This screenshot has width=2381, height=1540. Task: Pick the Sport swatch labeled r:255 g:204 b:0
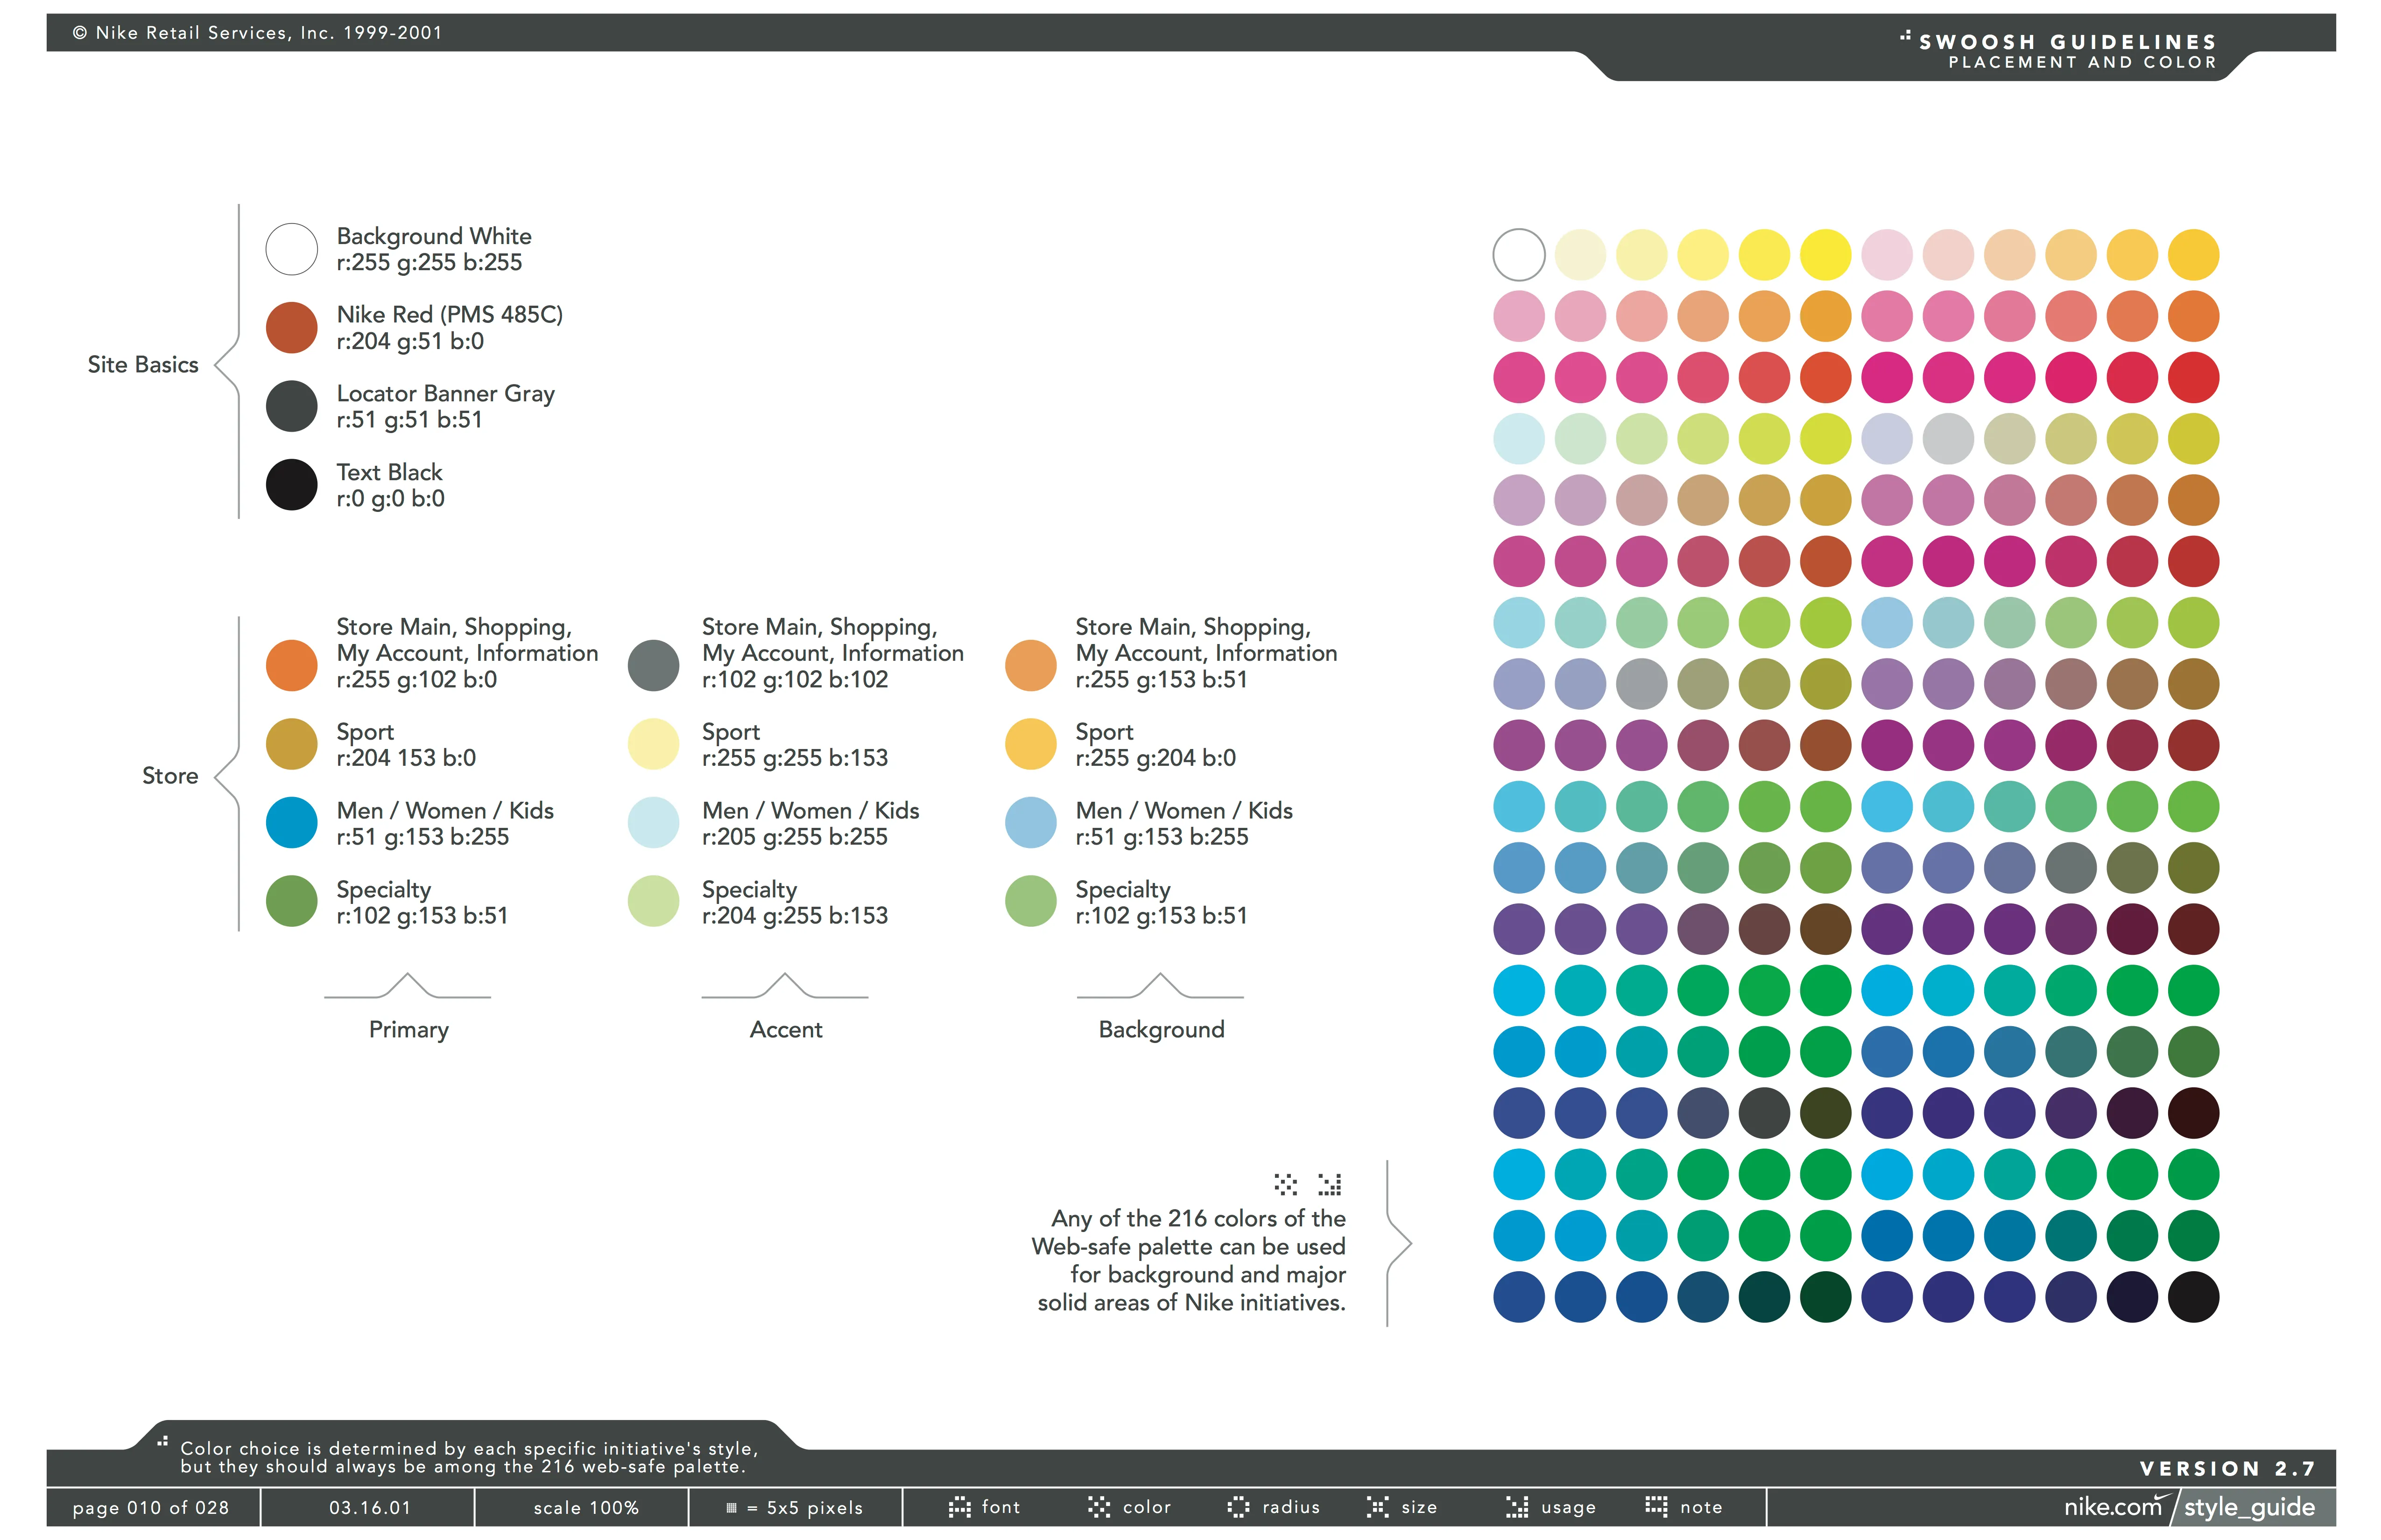point(1030,744)
